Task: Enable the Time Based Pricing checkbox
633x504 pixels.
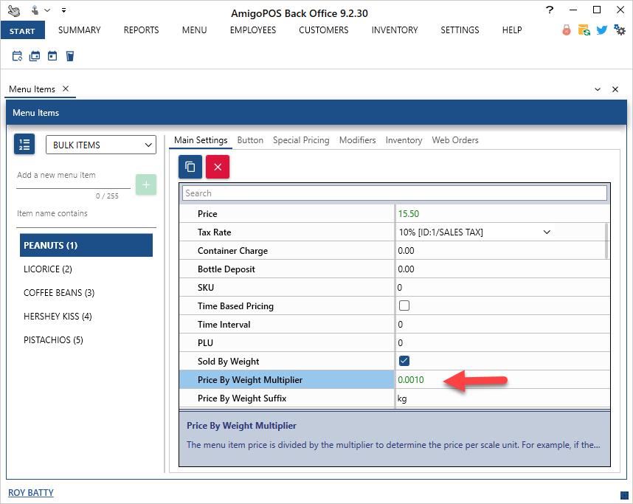Action: click(404, 305)
